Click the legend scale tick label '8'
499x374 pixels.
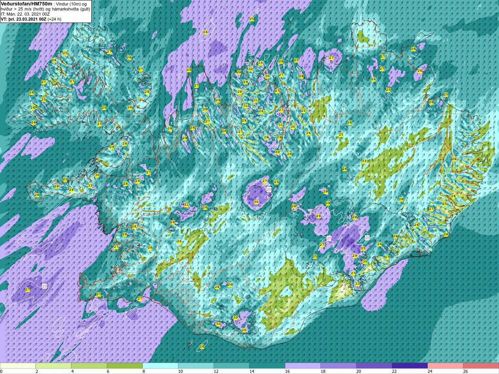(x=143, y=372)
